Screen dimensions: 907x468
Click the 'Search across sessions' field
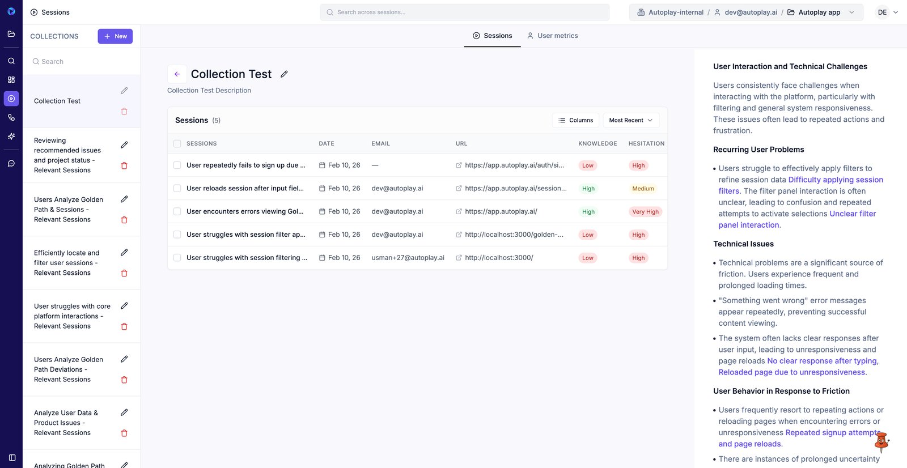pyautogui.click(x=465, y=12)
